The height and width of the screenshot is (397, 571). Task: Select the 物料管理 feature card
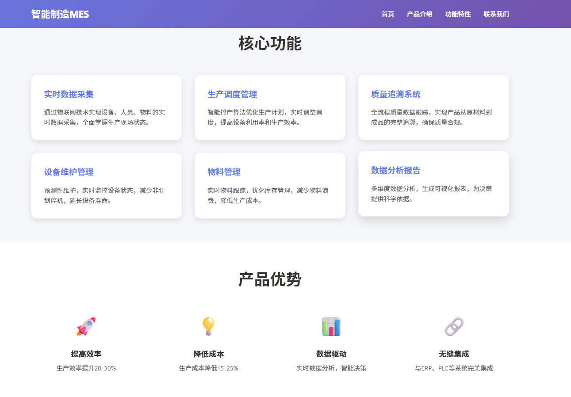coord(270,186)
